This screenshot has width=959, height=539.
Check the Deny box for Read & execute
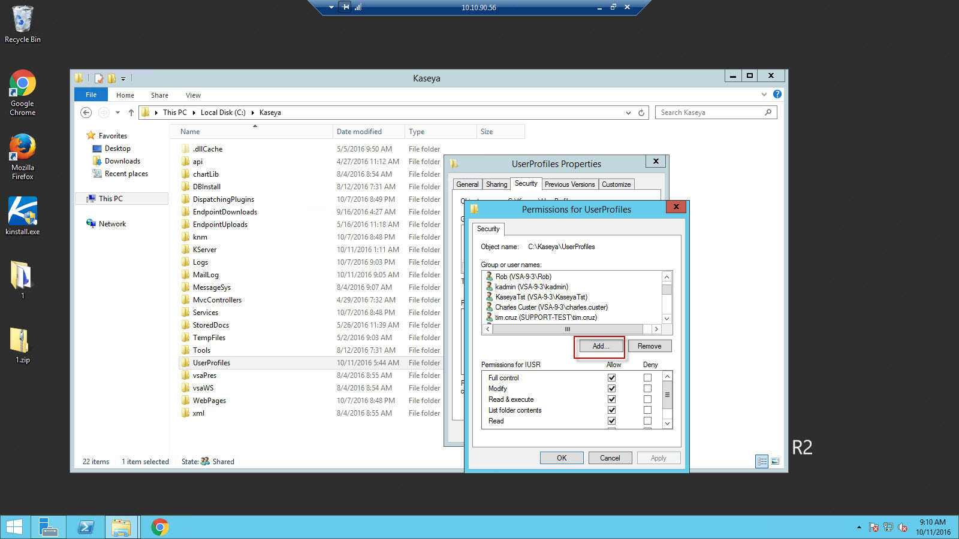[x=647, y=399]
